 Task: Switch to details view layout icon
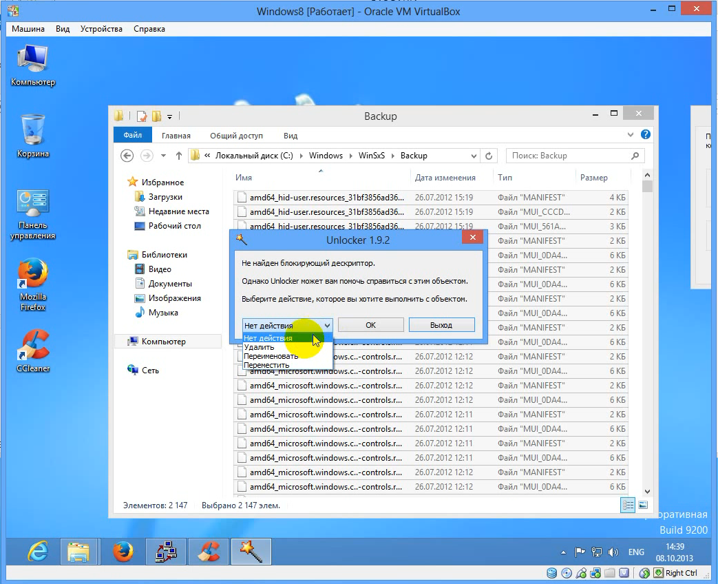pyautogui.click(x=628, y=505)
